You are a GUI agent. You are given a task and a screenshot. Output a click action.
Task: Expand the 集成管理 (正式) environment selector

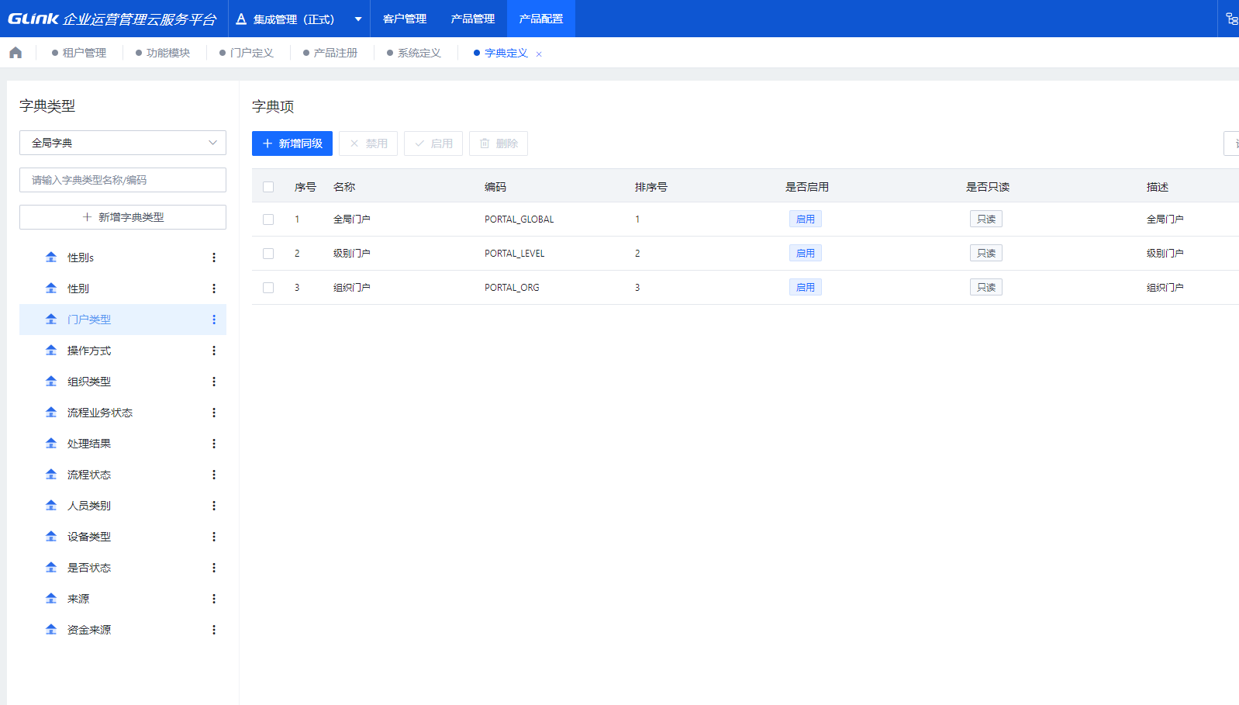(x=299, y=19)
